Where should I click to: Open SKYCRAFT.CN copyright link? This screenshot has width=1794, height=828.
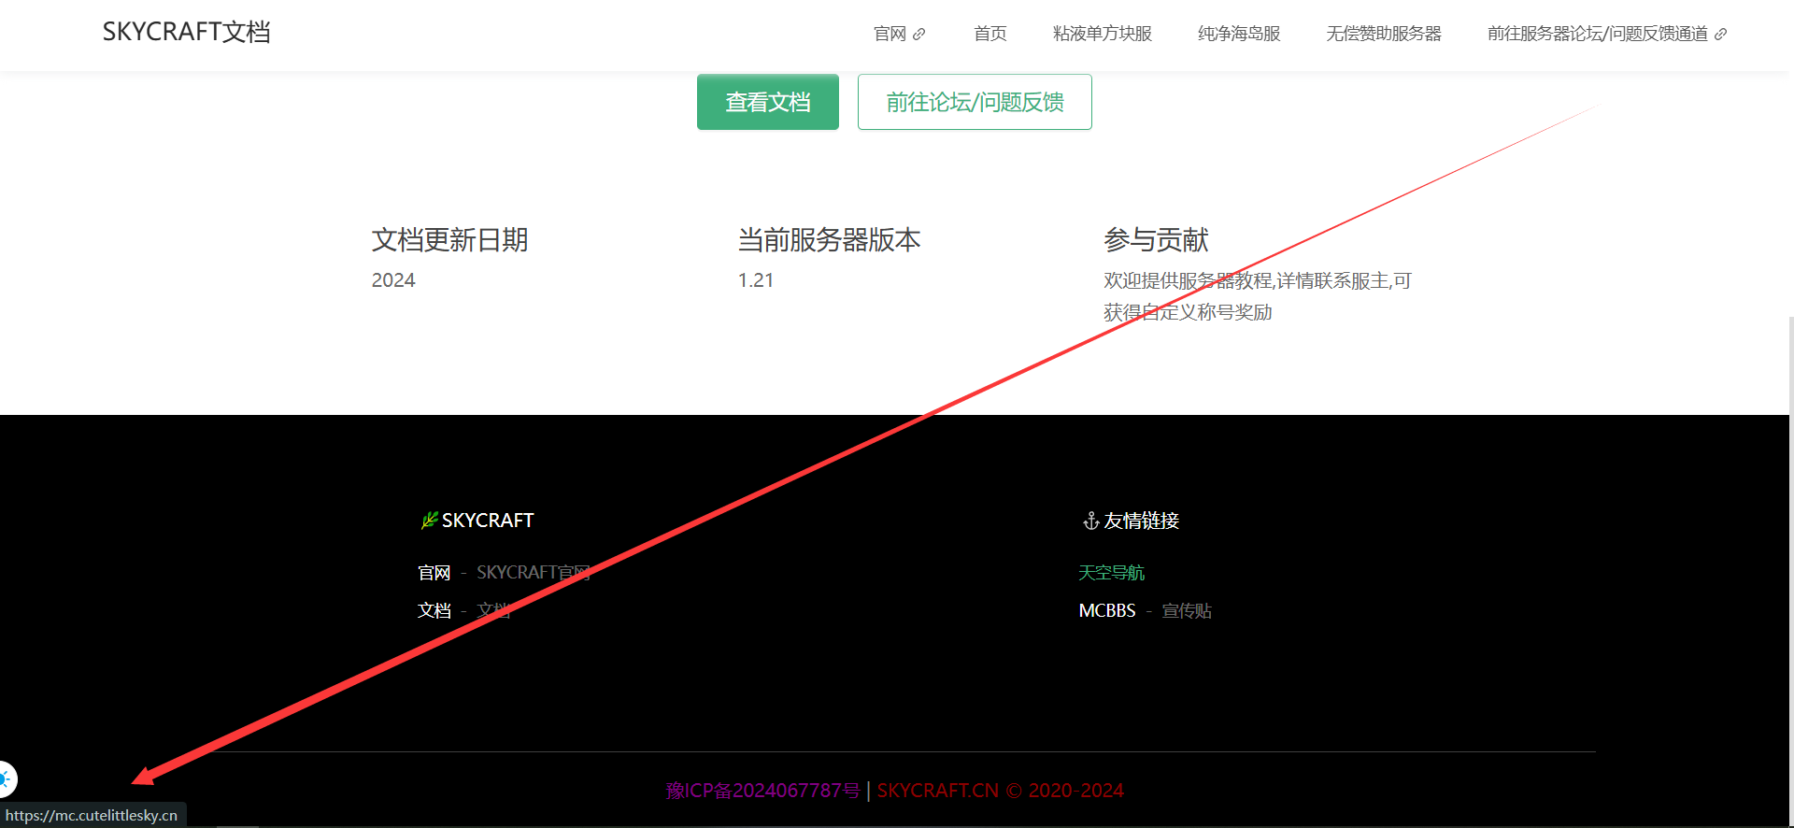coord(1001,791)
